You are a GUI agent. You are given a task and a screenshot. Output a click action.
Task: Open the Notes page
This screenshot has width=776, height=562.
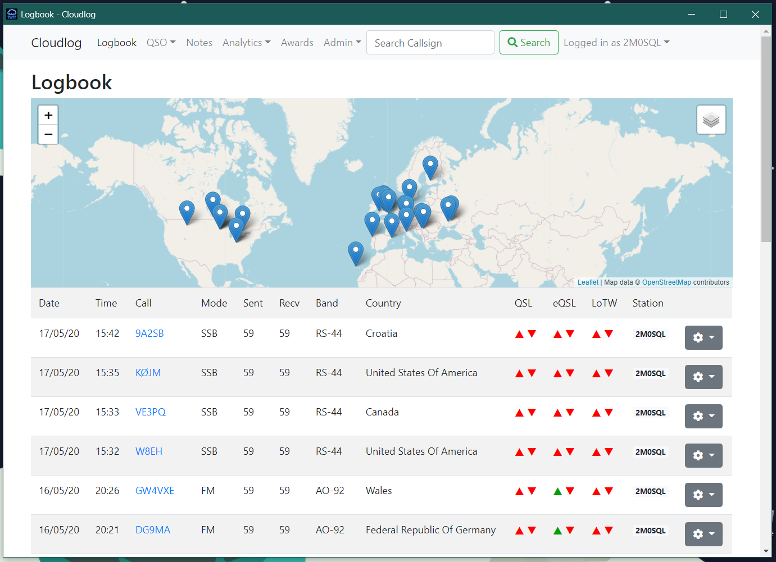199,43
